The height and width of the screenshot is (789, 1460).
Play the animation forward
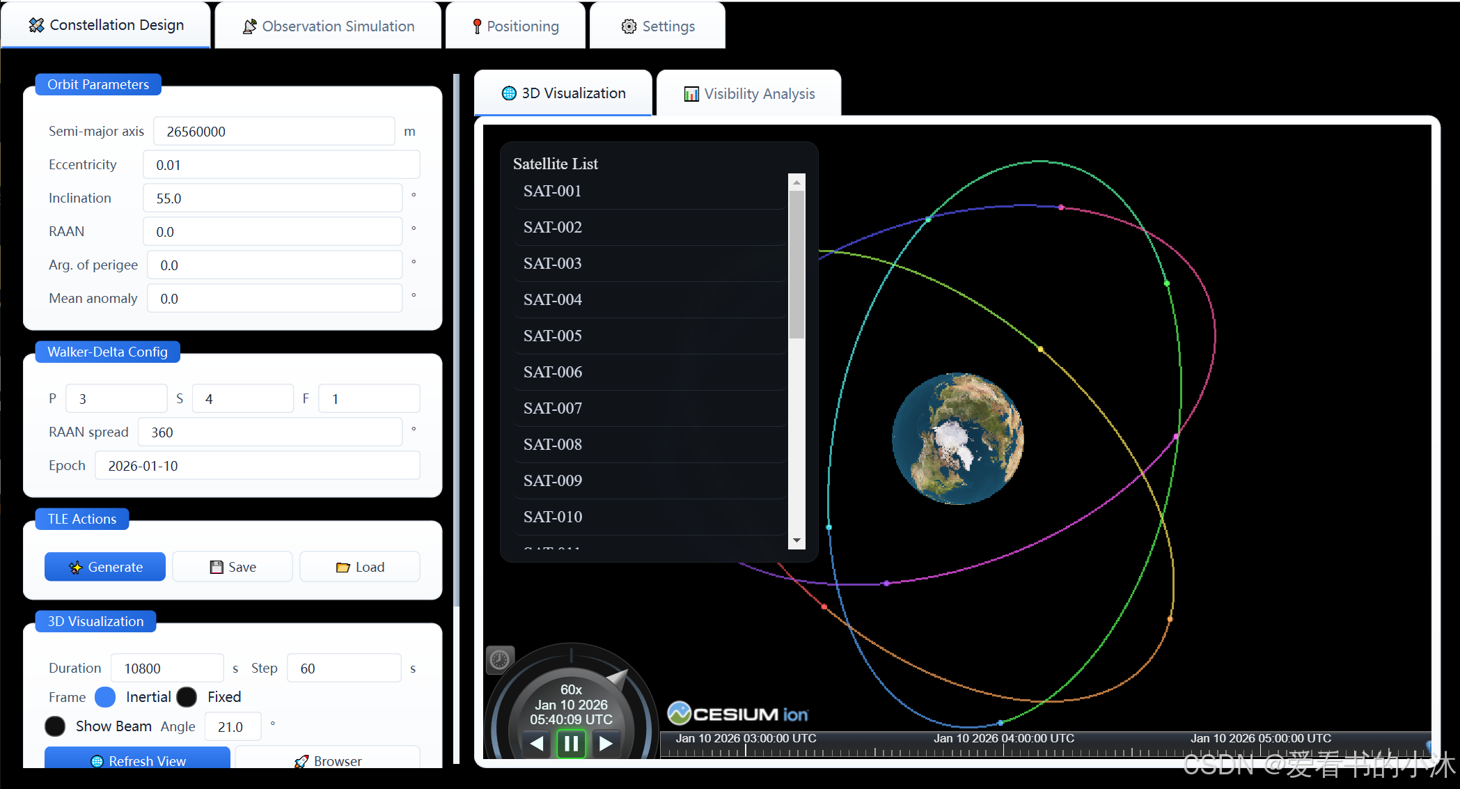[x=606, y=744]
